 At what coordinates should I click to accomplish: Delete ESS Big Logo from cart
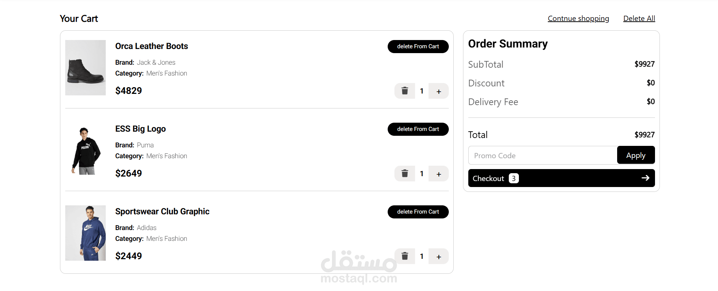pos(418,129)
